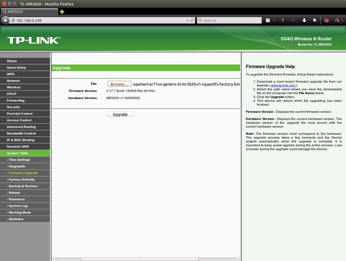The height and width of the screenshot is (261, 346).
Task: Open the Diagnostic submenu
Action: click(x=25, y=166)
